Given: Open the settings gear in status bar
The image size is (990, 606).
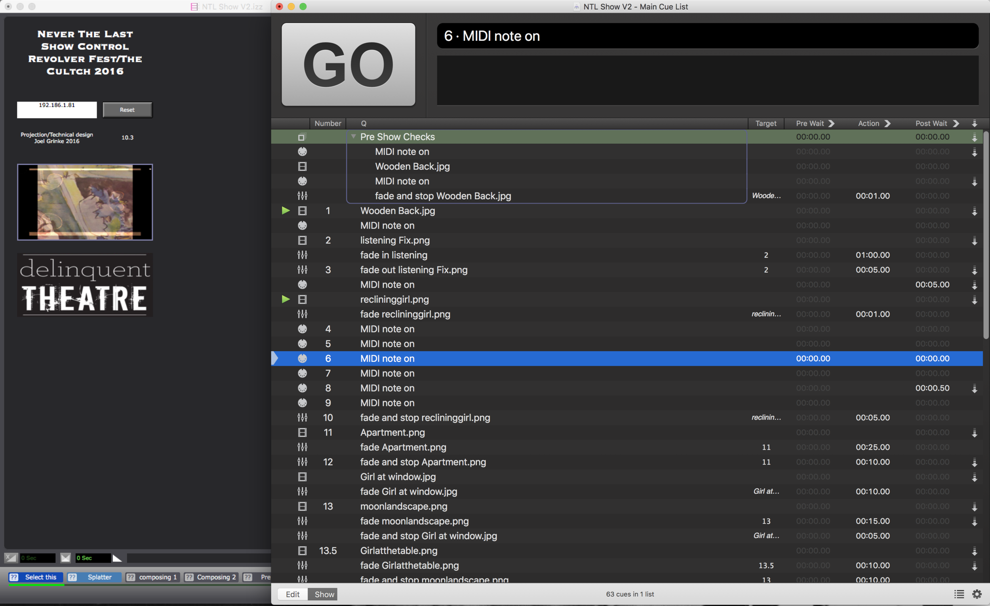Looking at the screenshot, I should pyautogui.click(x=977, y=594).
